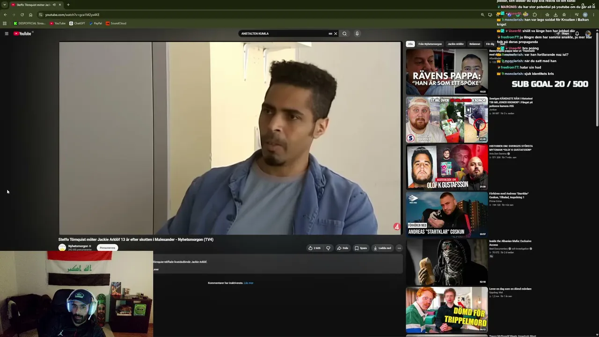Open the browser extensions puzzle icon
The width and height of the screenshot is (599, 337).
(535, 15)
